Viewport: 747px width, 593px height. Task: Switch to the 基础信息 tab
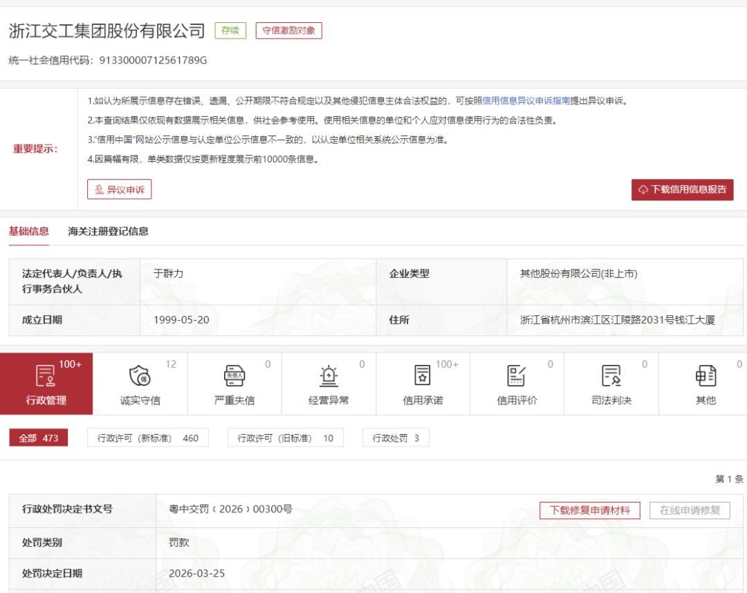[x=29, y=232]
